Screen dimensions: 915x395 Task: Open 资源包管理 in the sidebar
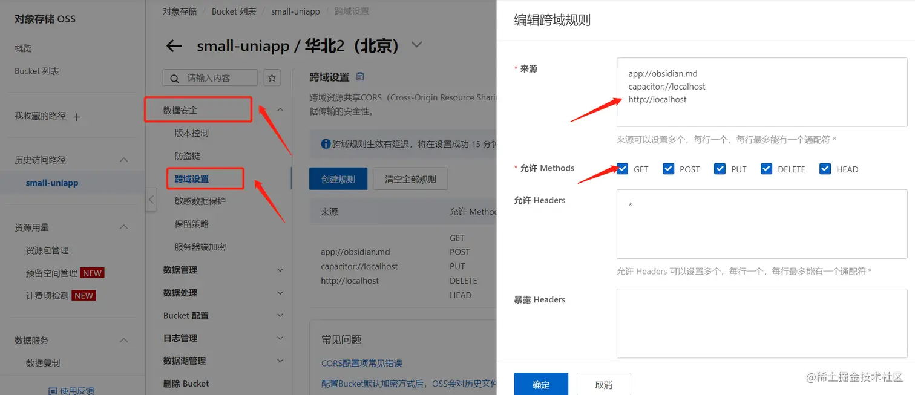pyautogui.click(x=47, y=250)
